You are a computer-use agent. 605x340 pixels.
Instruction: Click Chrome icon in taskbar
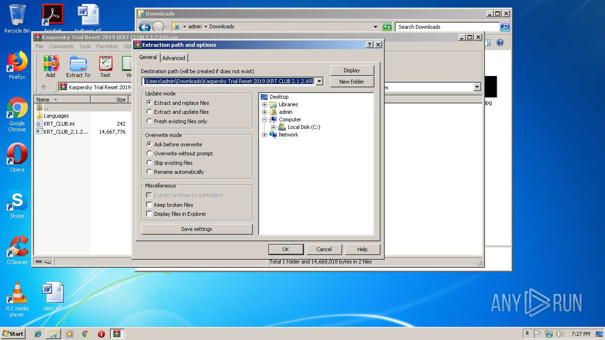click(86, 334)
